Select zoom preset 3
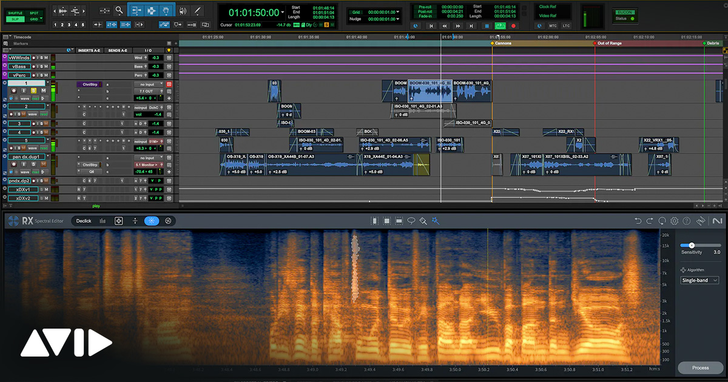Viewport: 728px width, 382px height. click(69, 25)
